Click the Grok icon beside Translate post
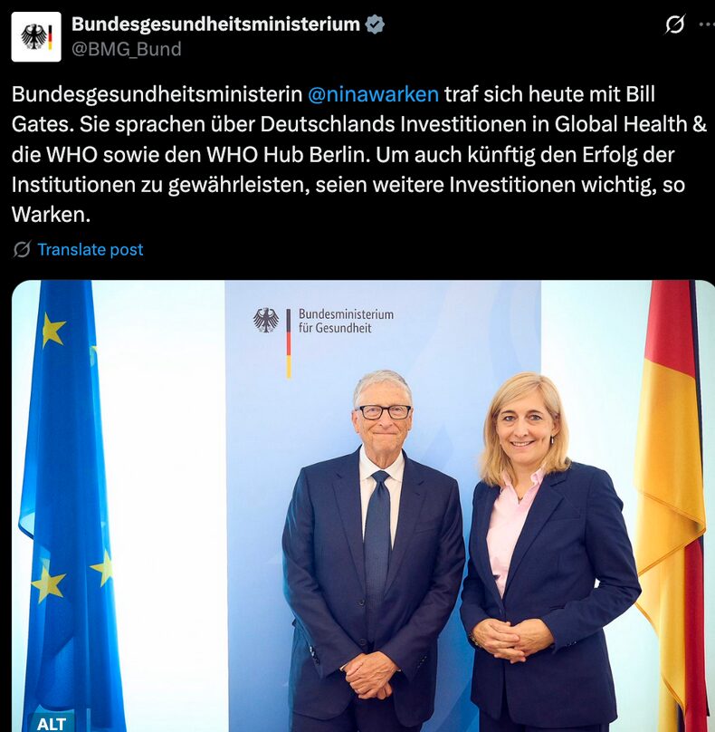715x732 pixels. 22,249
